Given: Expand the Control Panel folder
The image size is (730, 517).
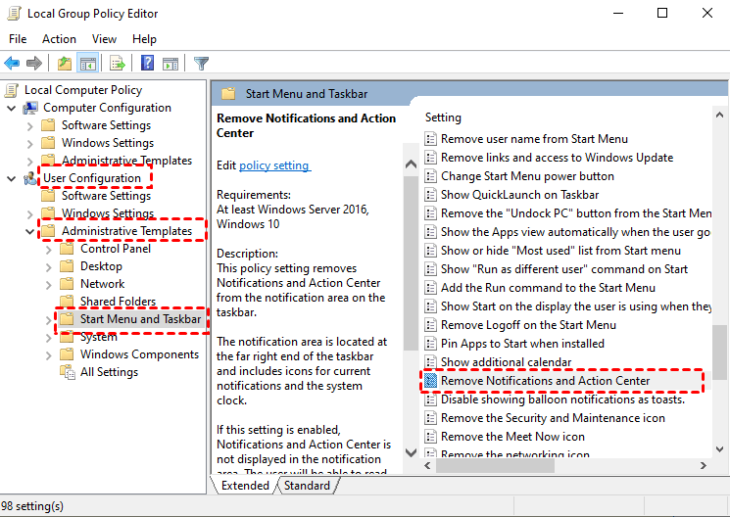Looking at the screenshot, I should tap(48, 250).
